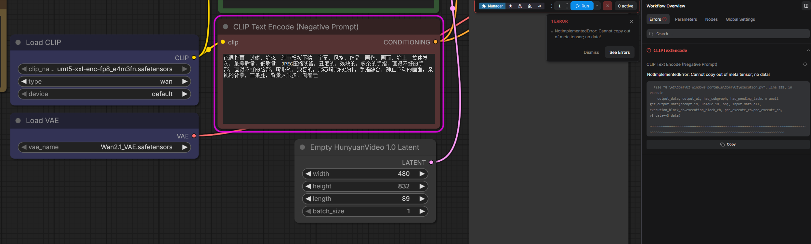Click the star favorites icon in toolbar

[511, 6]
